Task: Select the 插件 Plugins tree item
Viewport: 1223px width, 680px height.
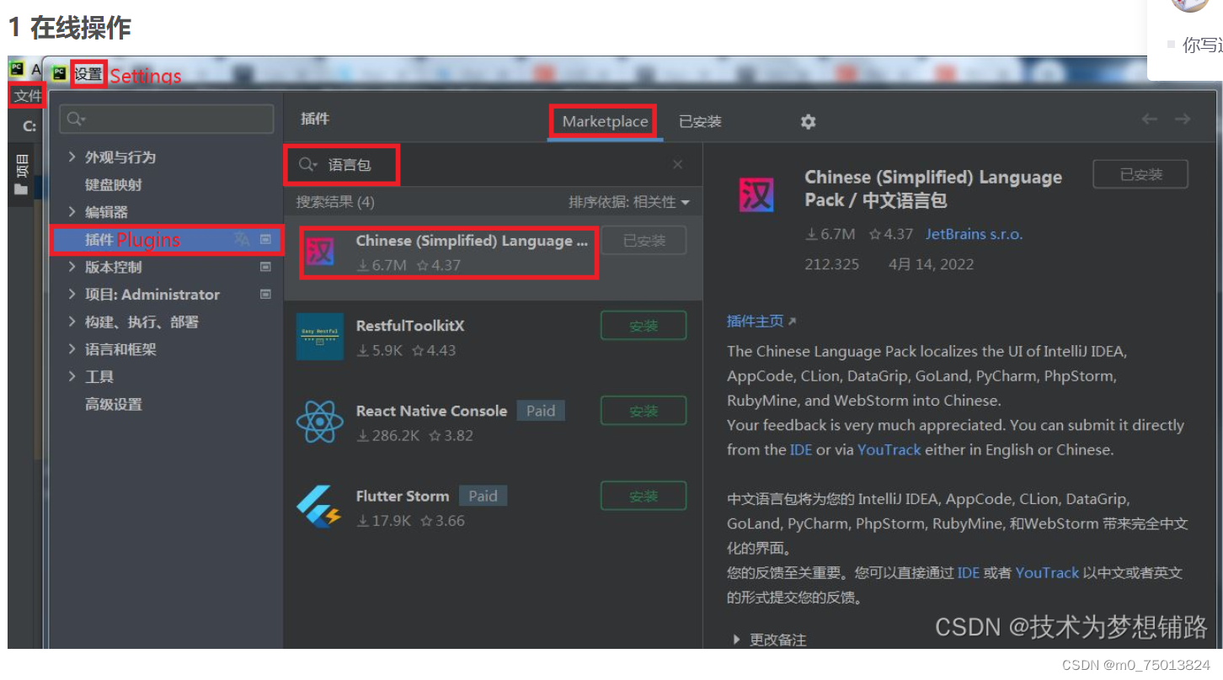Action: (x=101, y=239)
